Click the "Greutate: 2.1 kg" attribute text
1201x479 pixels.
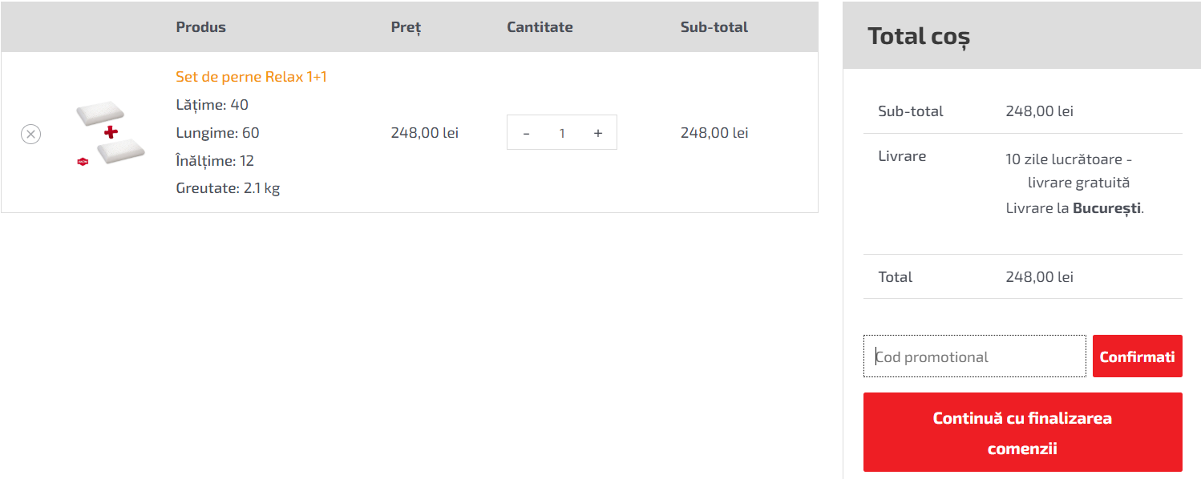coord(228,189)
